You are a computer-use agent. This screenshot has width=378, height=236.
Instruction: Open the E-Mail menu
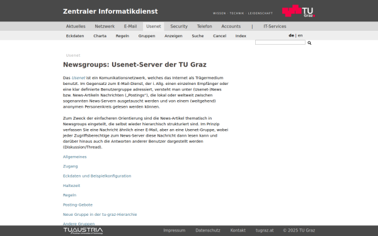130,26
